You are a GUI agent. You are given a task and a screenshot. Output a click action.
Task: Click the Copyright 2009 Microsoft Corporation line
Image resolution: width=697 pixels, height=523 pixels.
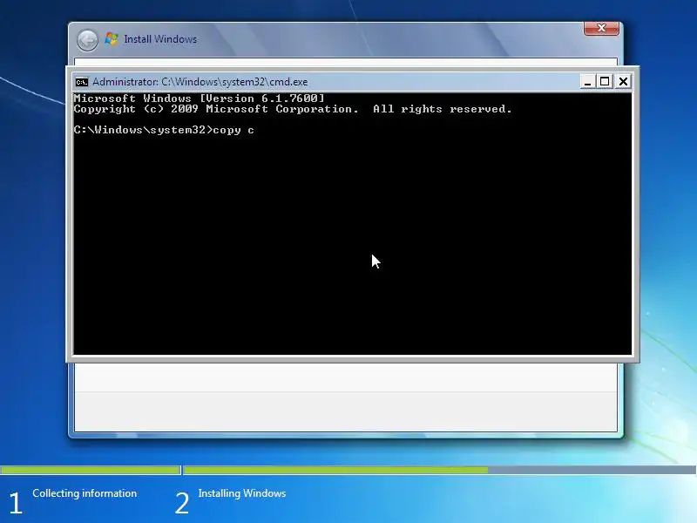293,109
